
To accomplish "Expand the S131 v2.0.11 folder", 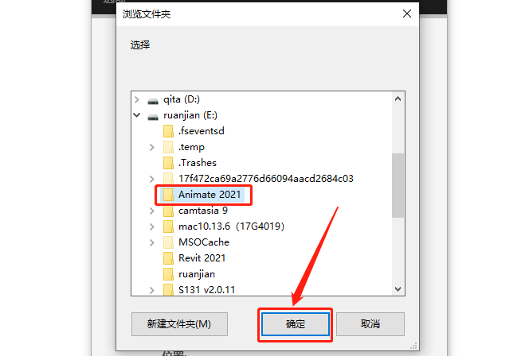I will (x=152, y=290).
